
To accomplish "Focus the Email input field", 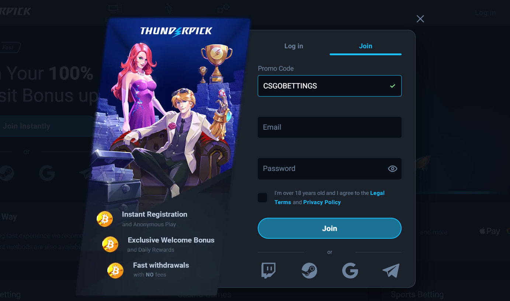I will pos(330,127).
